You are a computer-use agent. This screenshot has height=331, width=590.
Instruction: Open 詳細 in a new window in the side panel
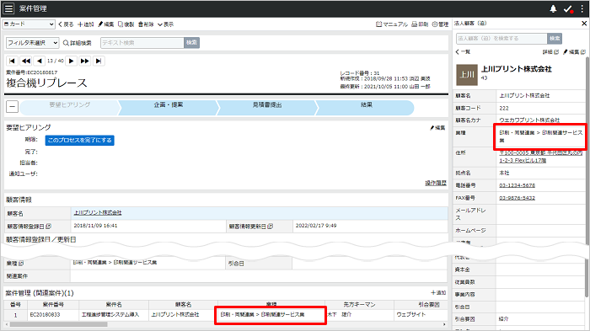(x=550, y=52)
